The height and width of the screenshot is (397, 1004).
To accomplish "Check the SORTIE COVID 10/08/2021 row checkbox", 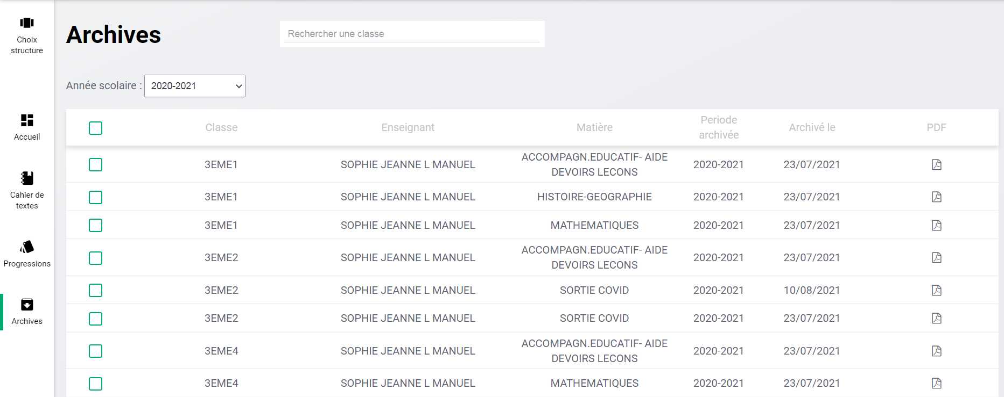I will 95,290.
